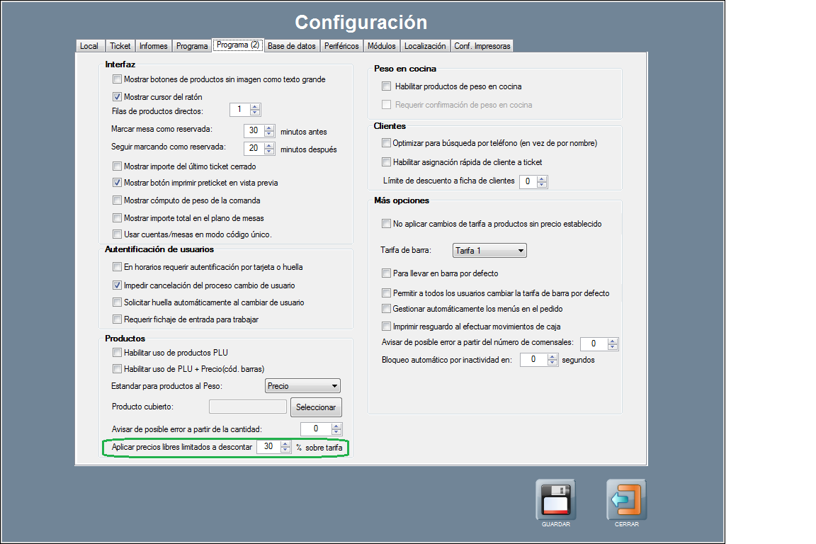Click the Cerrar exit icon

(626, 499)
